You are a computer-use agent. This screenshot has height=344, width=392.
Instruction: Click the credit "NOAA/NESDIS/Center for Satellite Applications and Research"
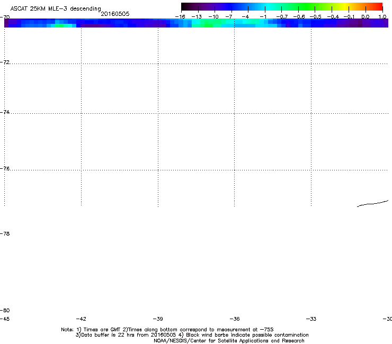[229, 340]
